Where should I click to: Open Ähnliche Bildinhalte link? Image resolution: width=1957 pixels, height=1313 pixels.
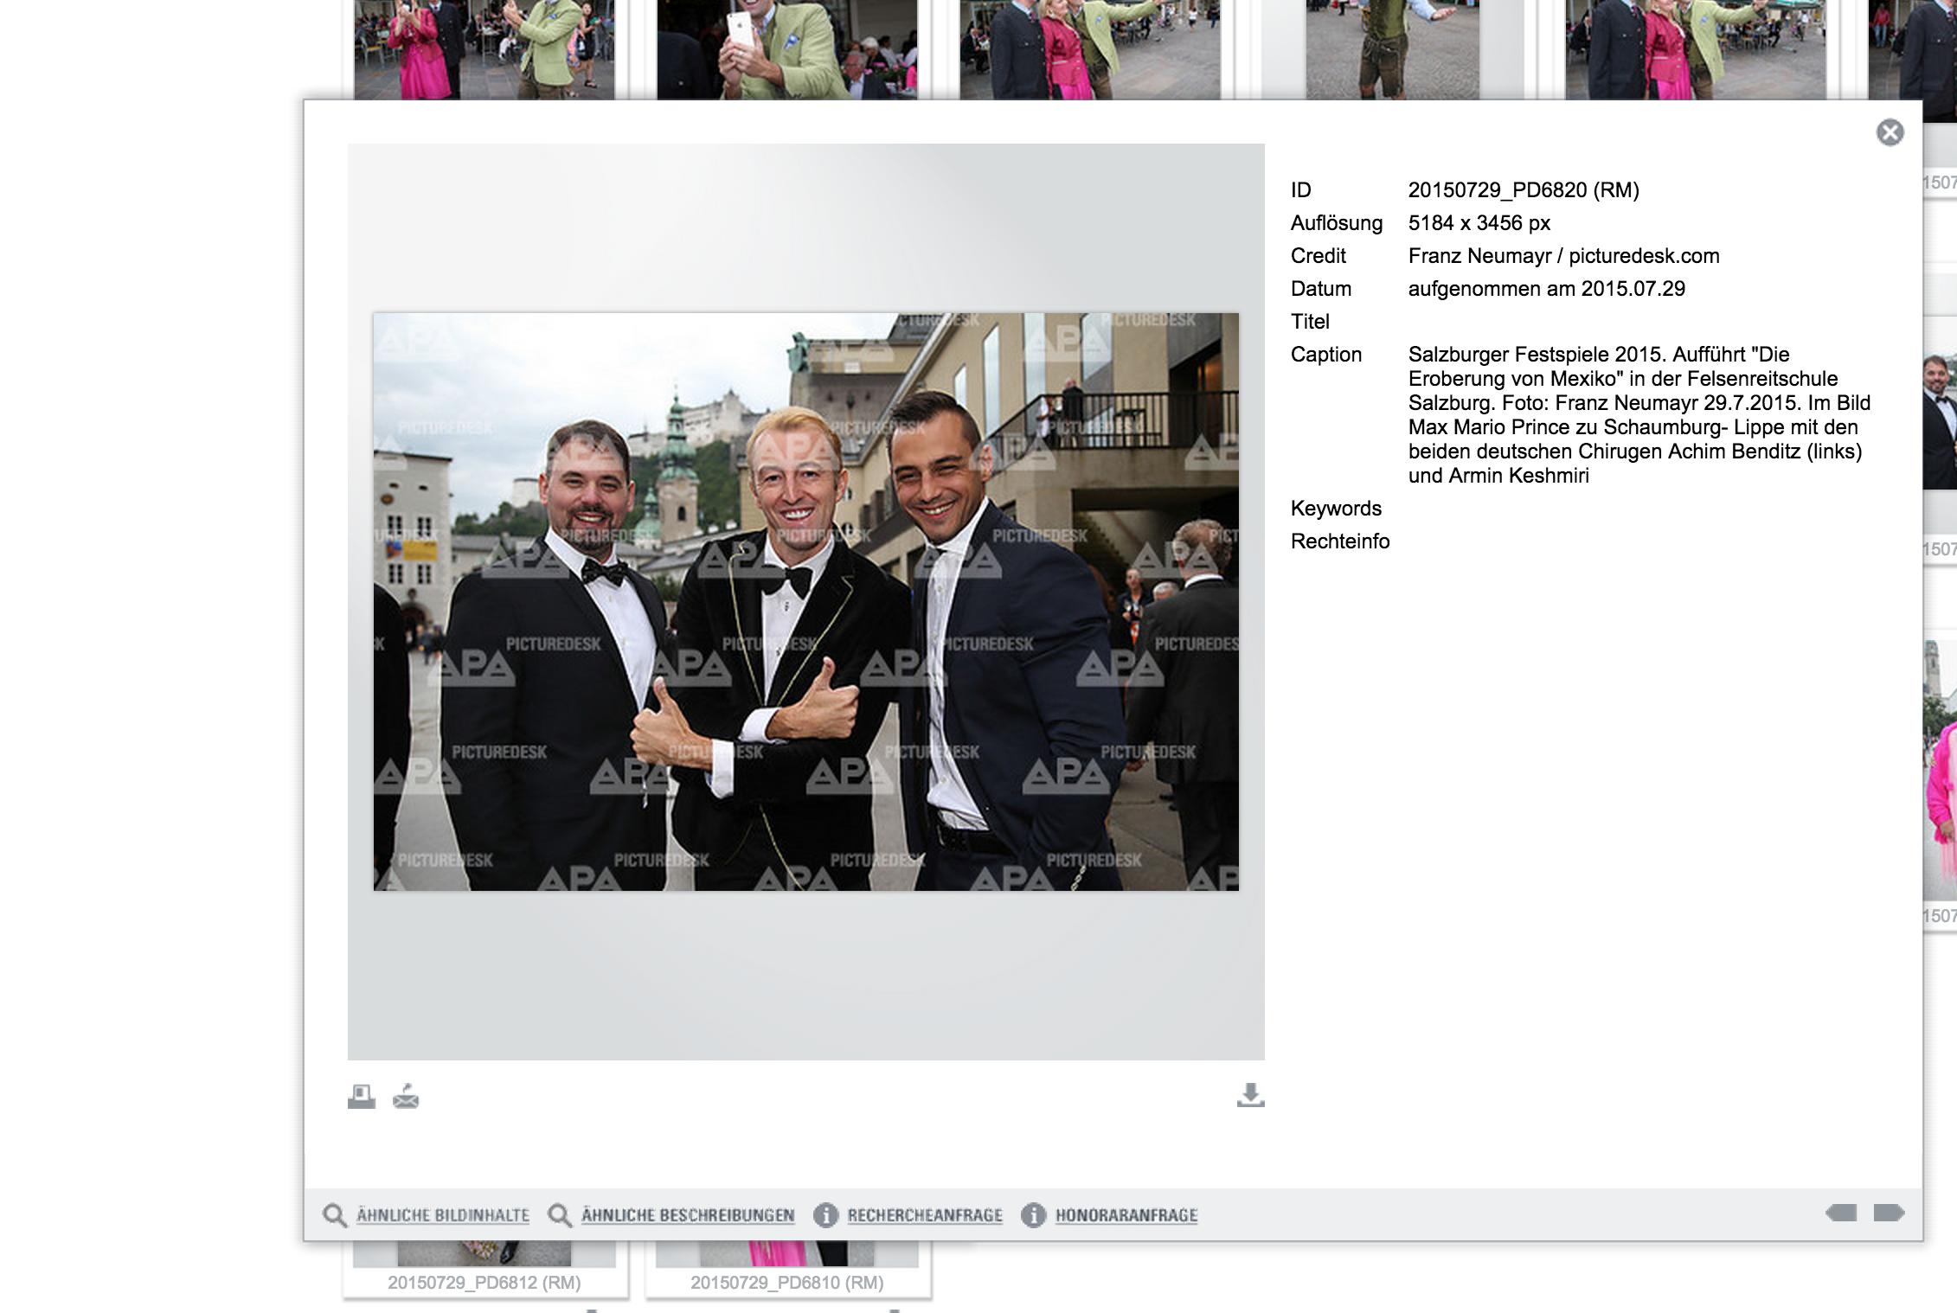point(443,1215)
